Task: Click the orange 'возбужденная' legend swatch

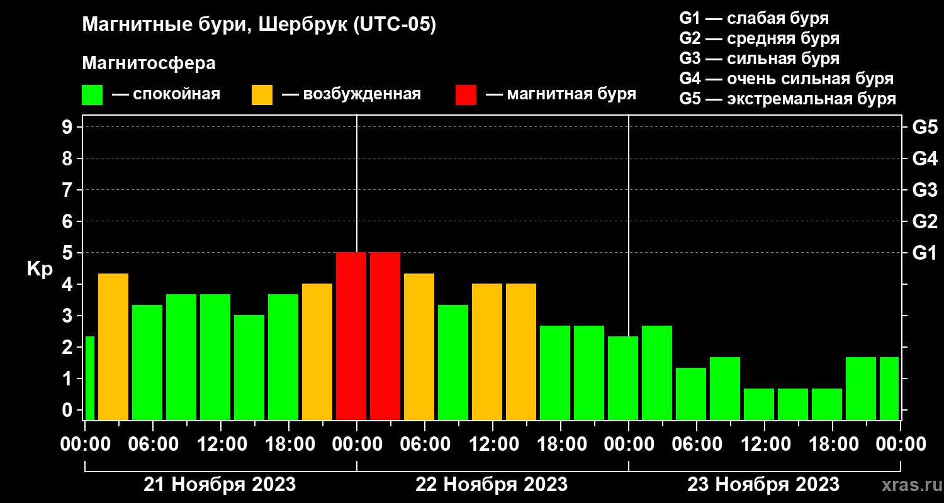Action: pyautogui.click(x=262, y=95)
